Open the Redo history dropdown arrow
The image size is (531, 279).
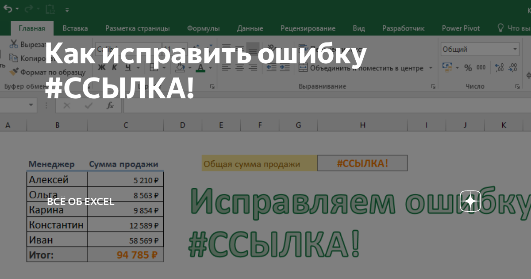click(x=38, y=9)
